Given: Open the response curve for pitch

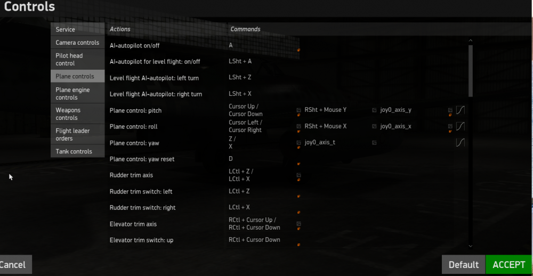Looking at the screenshot, I should pyautogui.click(x=461, y=110).
